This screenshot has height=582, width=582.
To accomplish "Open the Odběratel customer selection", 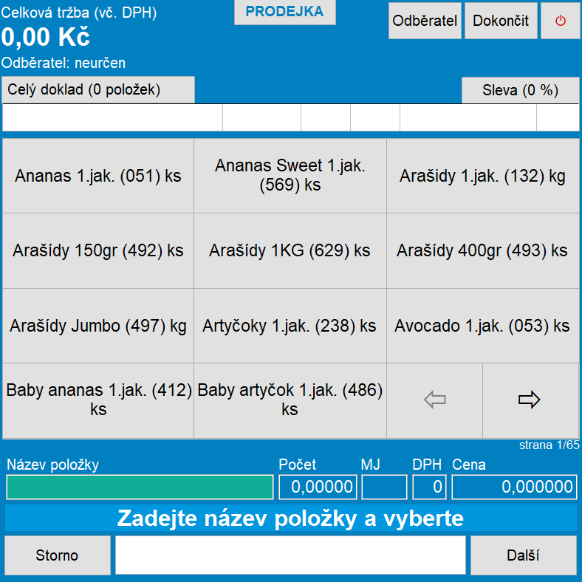I will pos(425,21).
